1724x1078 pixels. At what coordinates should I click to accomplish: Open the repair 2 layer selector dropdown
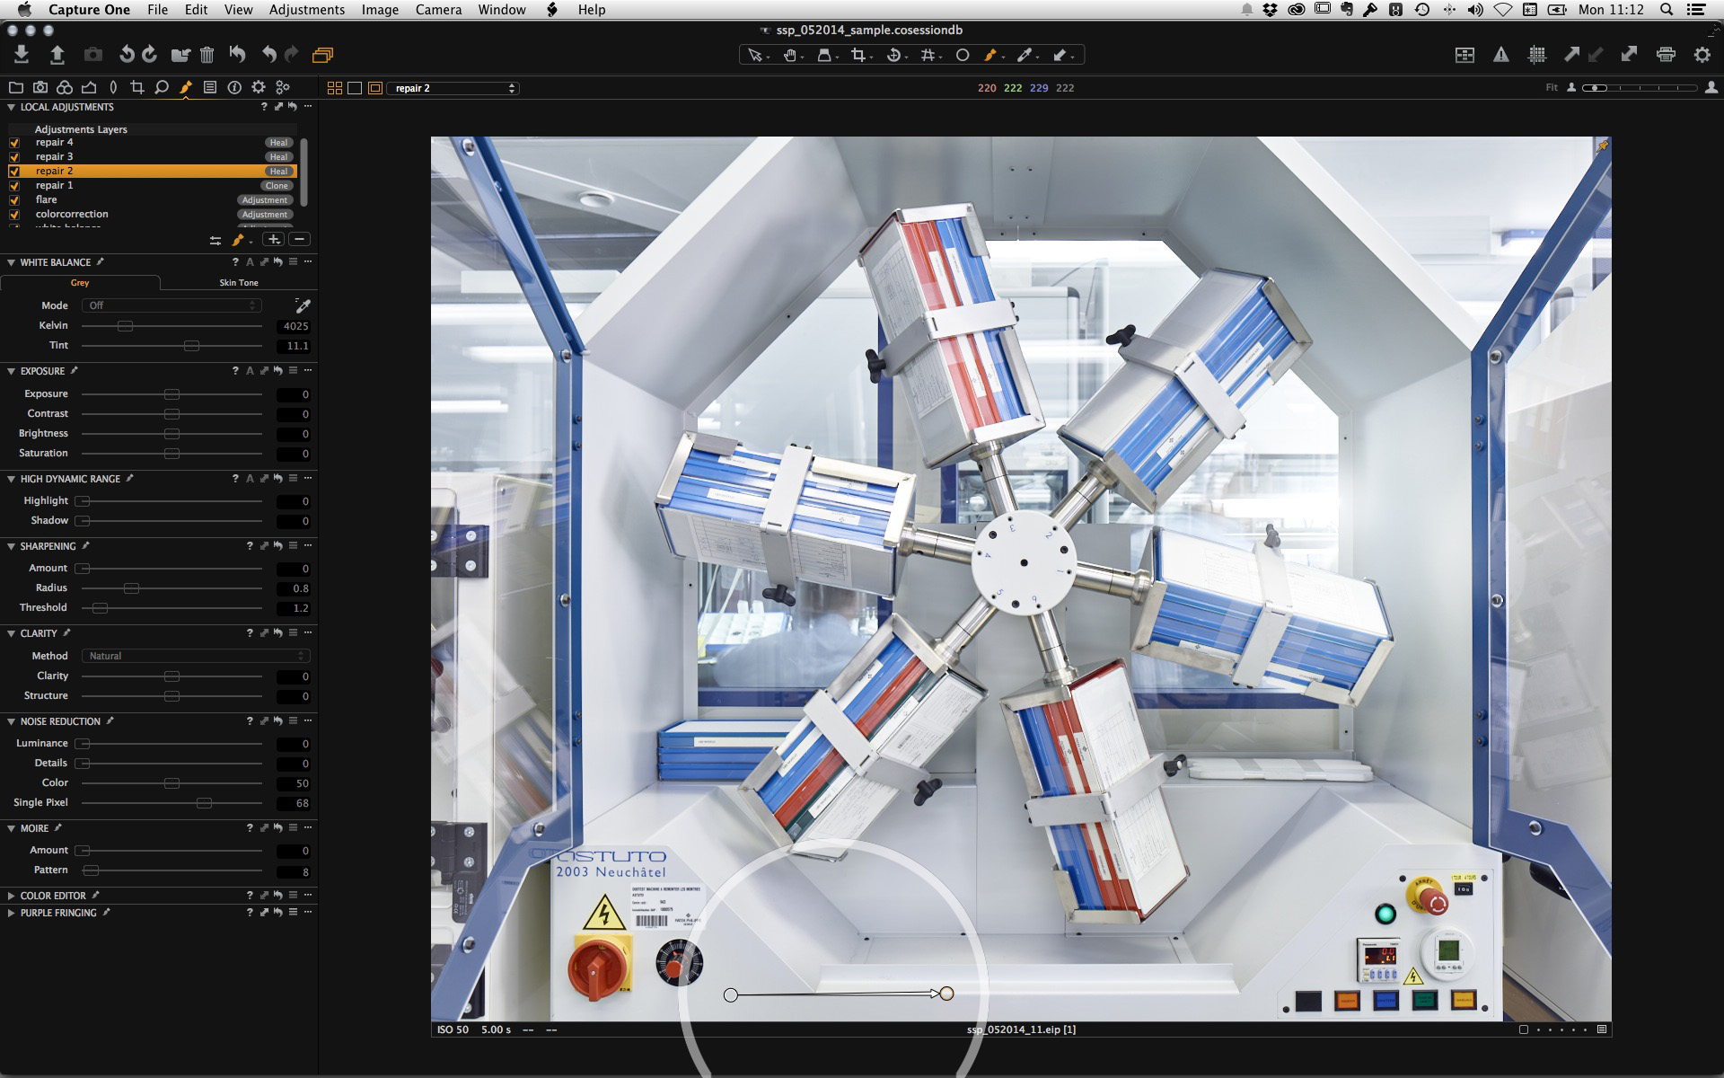453,88
